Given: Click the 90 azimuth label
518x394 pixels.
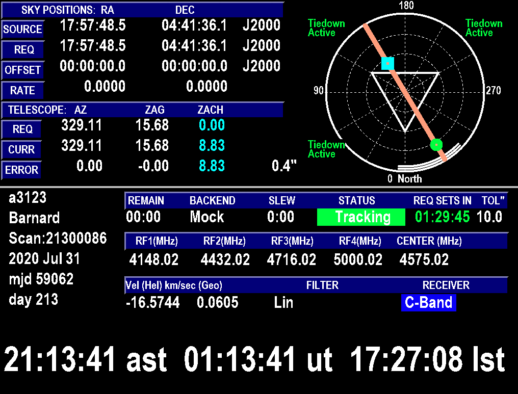Looking at the screenshot, I should click(x=319, y=91).
